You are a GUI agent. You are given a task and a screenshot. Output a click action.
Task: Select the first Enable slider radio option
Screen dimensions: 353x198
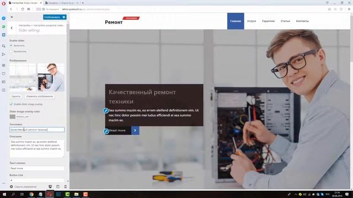[11, 46]
